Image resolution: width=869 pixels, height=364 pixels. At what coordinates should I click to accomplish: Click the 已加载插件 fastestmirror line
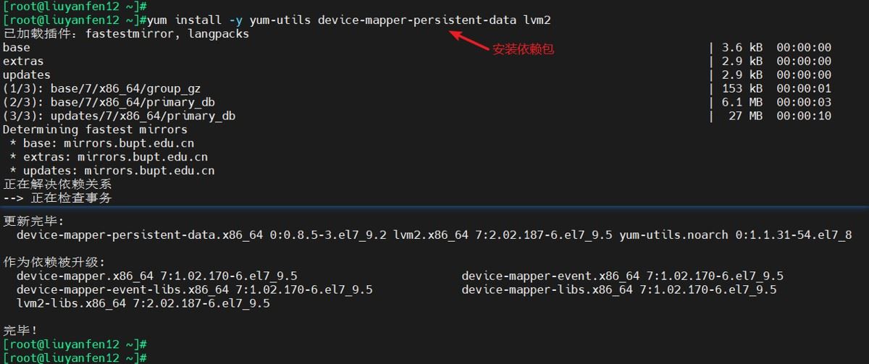pyautogui.click(x=126, y=33)
